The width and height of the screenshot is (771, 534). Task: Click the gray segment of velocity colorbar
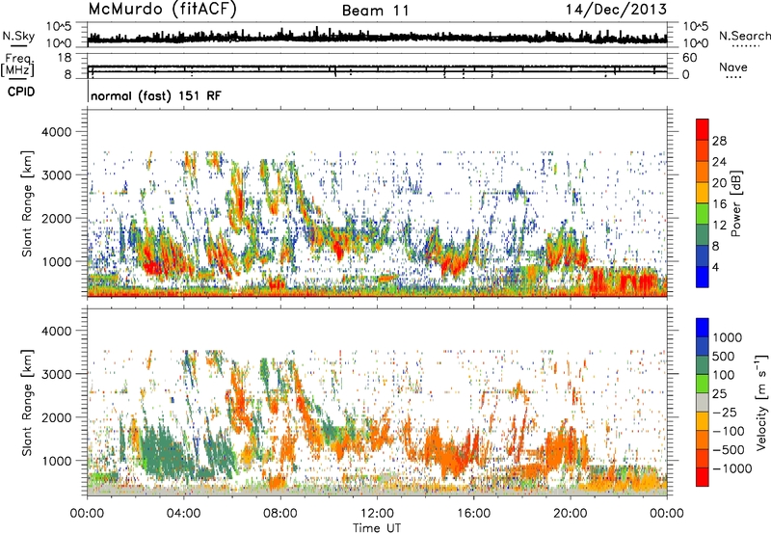click(x=703, y=403)
